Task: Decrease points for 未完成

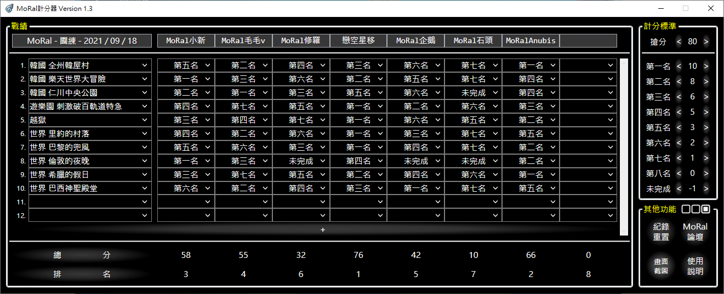Action: tap(680, 189)
